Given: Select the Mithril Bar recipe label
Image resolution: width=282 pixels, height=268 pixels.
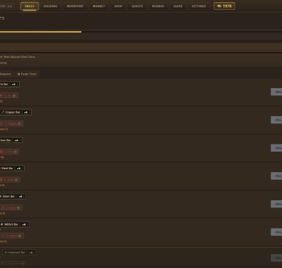Looking at the screenshot, I should tap(11, 224).
